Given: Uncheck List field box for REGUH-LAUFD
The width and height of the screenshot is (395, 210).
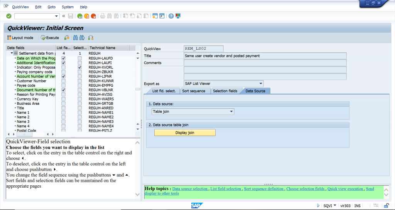Looking at the screenshot, I should [x=63, y=58].
